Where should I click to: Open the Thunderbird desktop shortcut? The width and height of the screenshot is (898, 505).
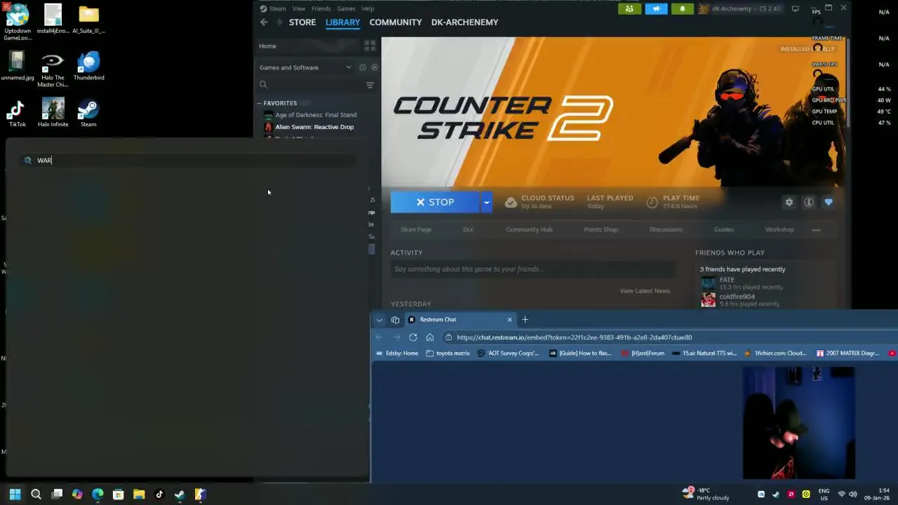[88, 67]
